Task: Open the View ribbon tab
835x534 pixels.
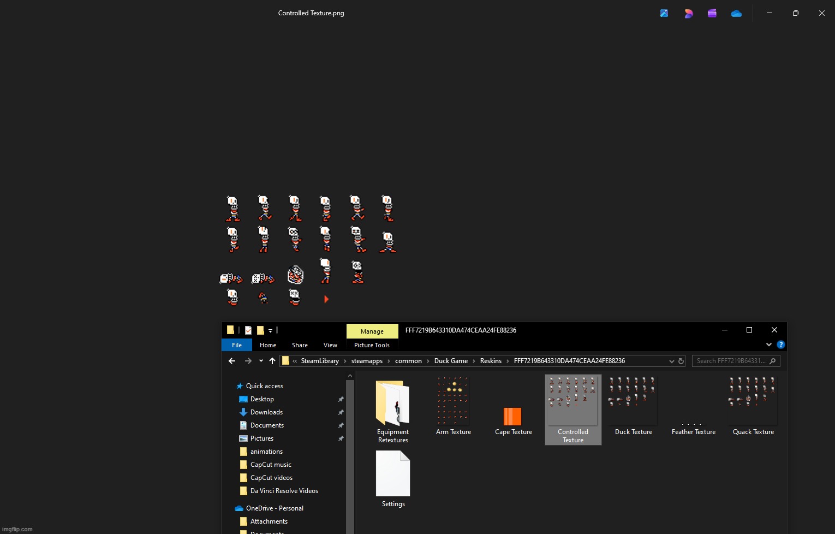Action: pyautogui.click(x=330, y=345)
